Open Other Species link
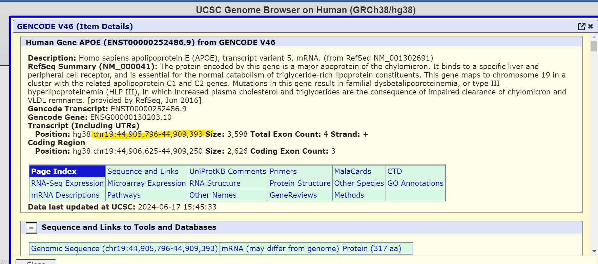Viewport: 598px width, 264px height. 359,183
